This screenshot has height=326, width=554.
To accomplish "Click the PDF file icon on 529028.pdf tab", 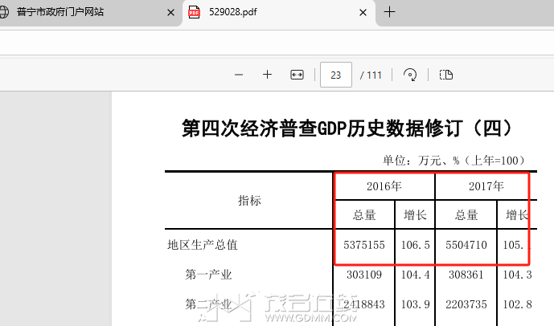I will [x=194, y=13].
